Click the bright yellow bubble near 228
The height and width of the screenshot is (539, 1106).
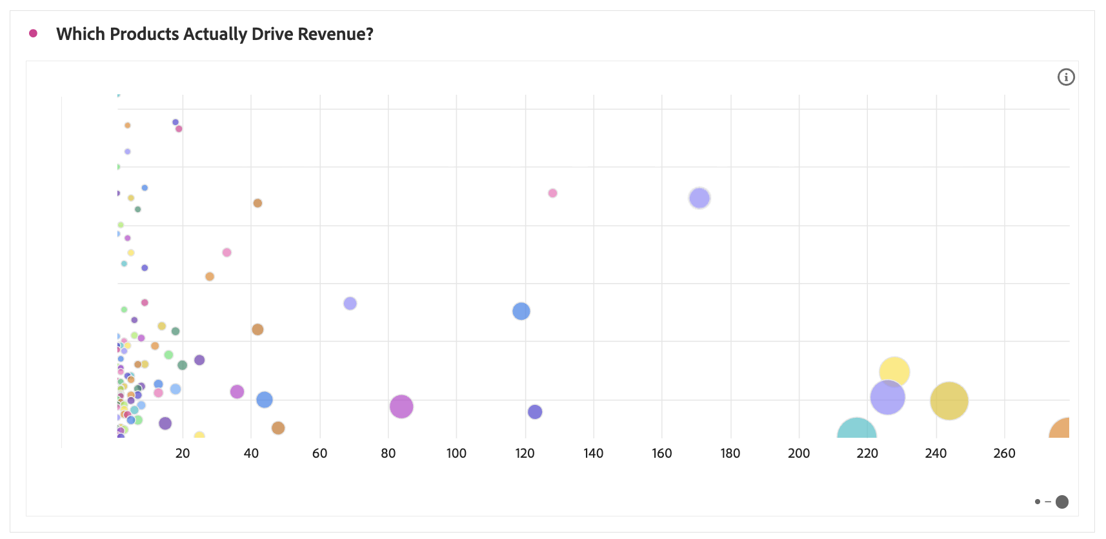(x=894, y=372)
